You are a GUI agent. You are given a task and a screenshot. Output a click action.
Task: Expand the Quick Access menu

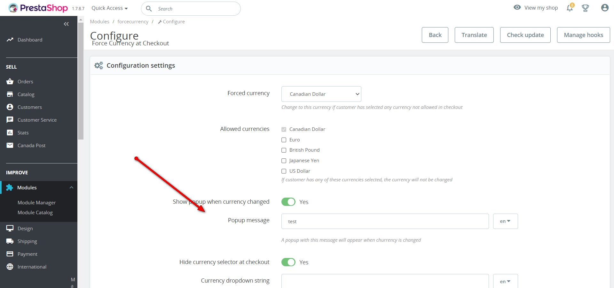(x=109, y=8)
